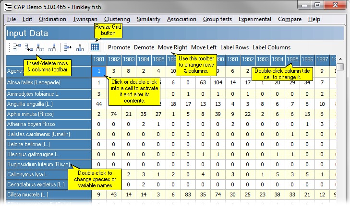Screen dimensions: 350x206
Task: Click the Label Columns button
Action: click(271, 47)
